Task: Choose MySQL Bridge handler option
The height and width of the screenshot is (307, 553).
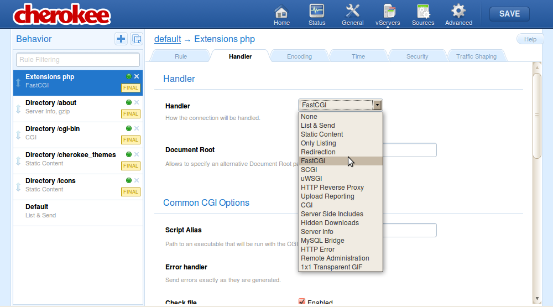Action: 341,240
